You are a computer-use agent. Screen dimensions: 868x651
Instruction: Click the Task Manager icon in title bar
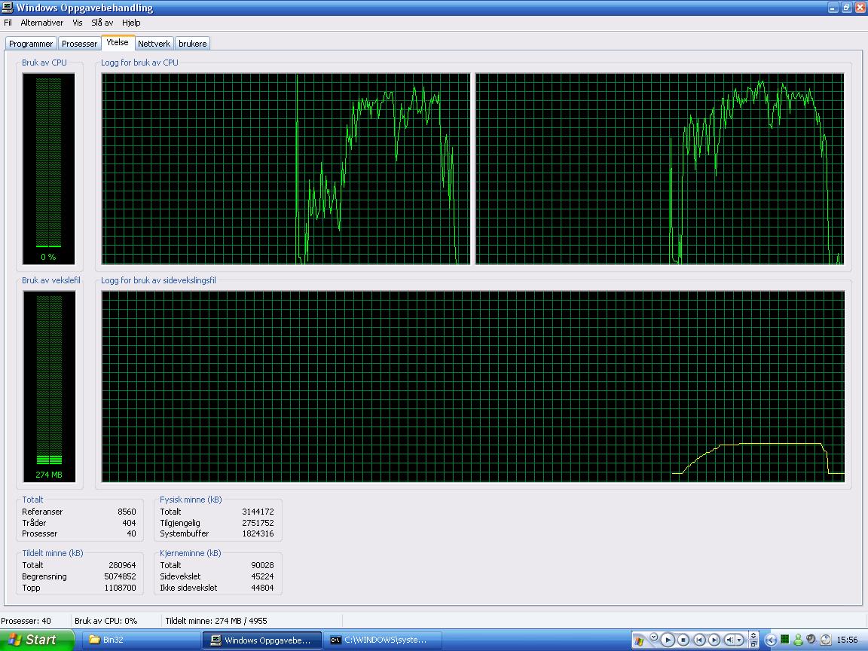click(x=8, y=8)
